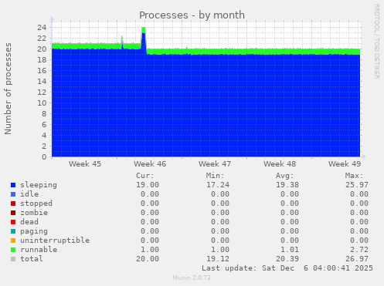Click the 'total' legend label
This screenshot has width=384, height=286.
32,259
